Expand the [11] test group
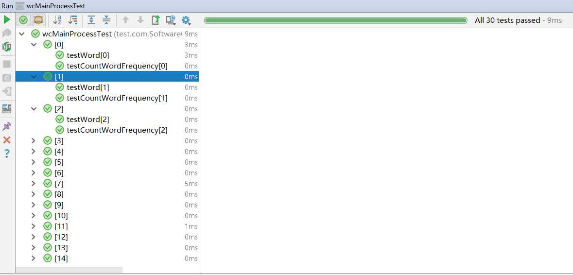The width and height of the screenshot is (573, 275). pos(34,226)
